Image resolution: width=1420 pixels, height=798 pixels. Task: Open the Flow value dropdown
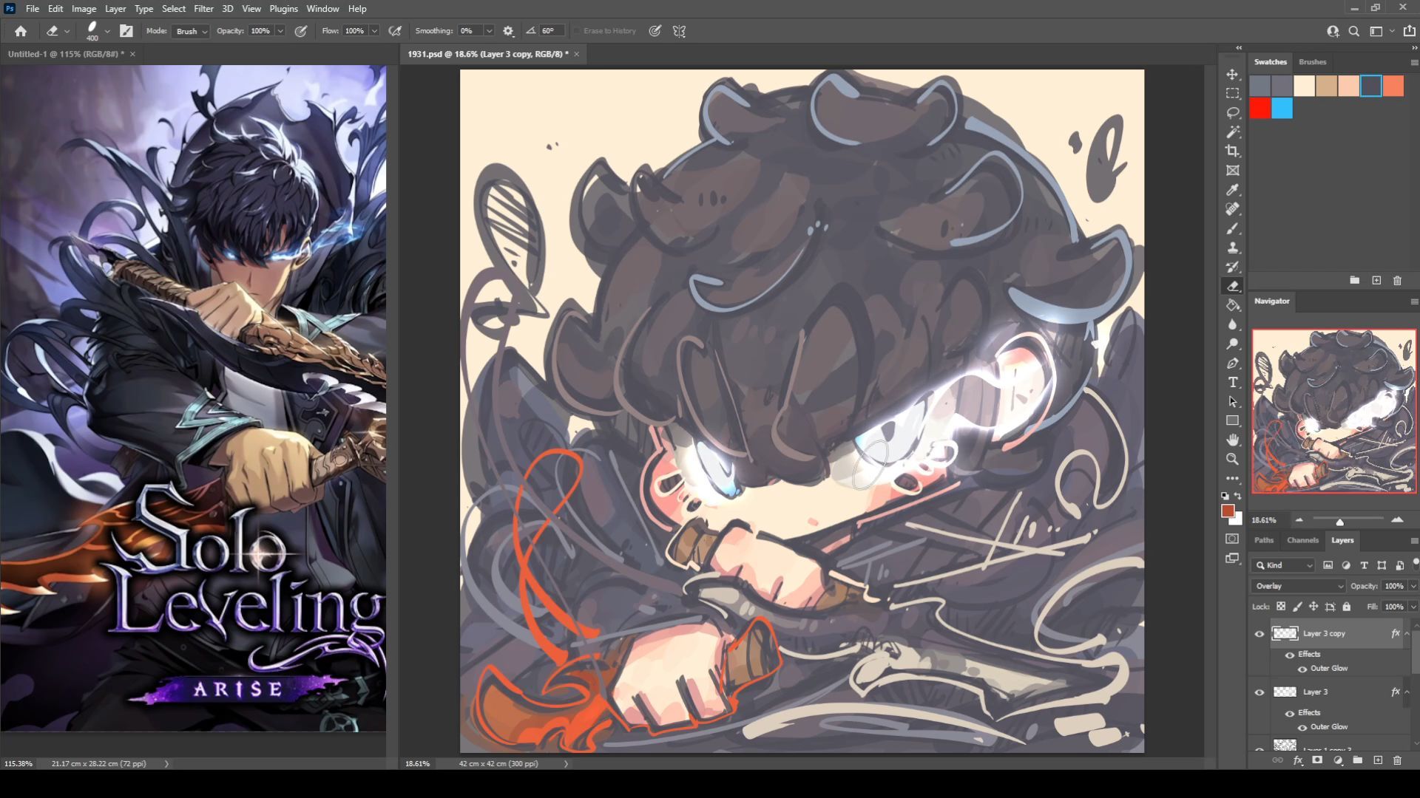coord(374,31)
